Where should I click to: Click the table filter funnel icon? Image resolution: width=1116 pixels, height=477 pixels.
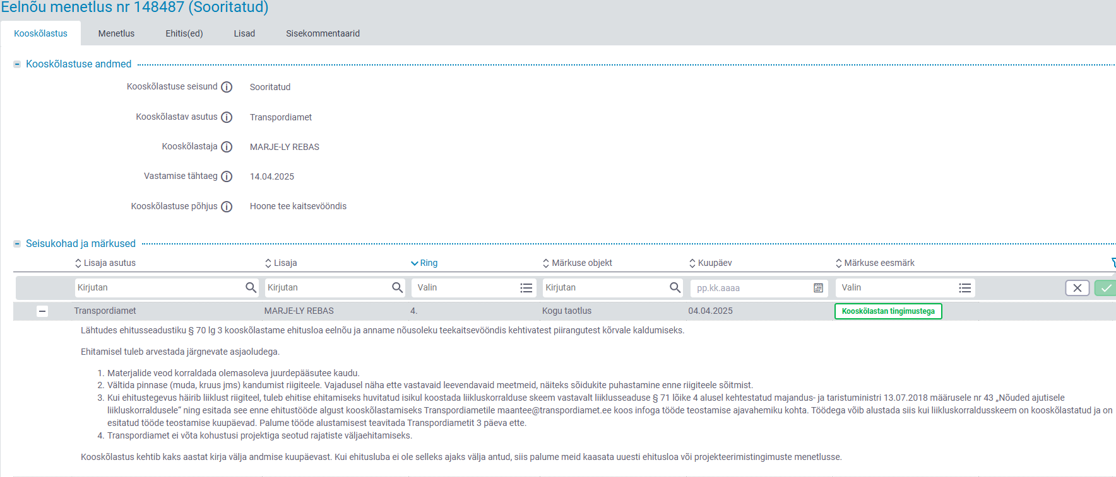pos(1113,263)
